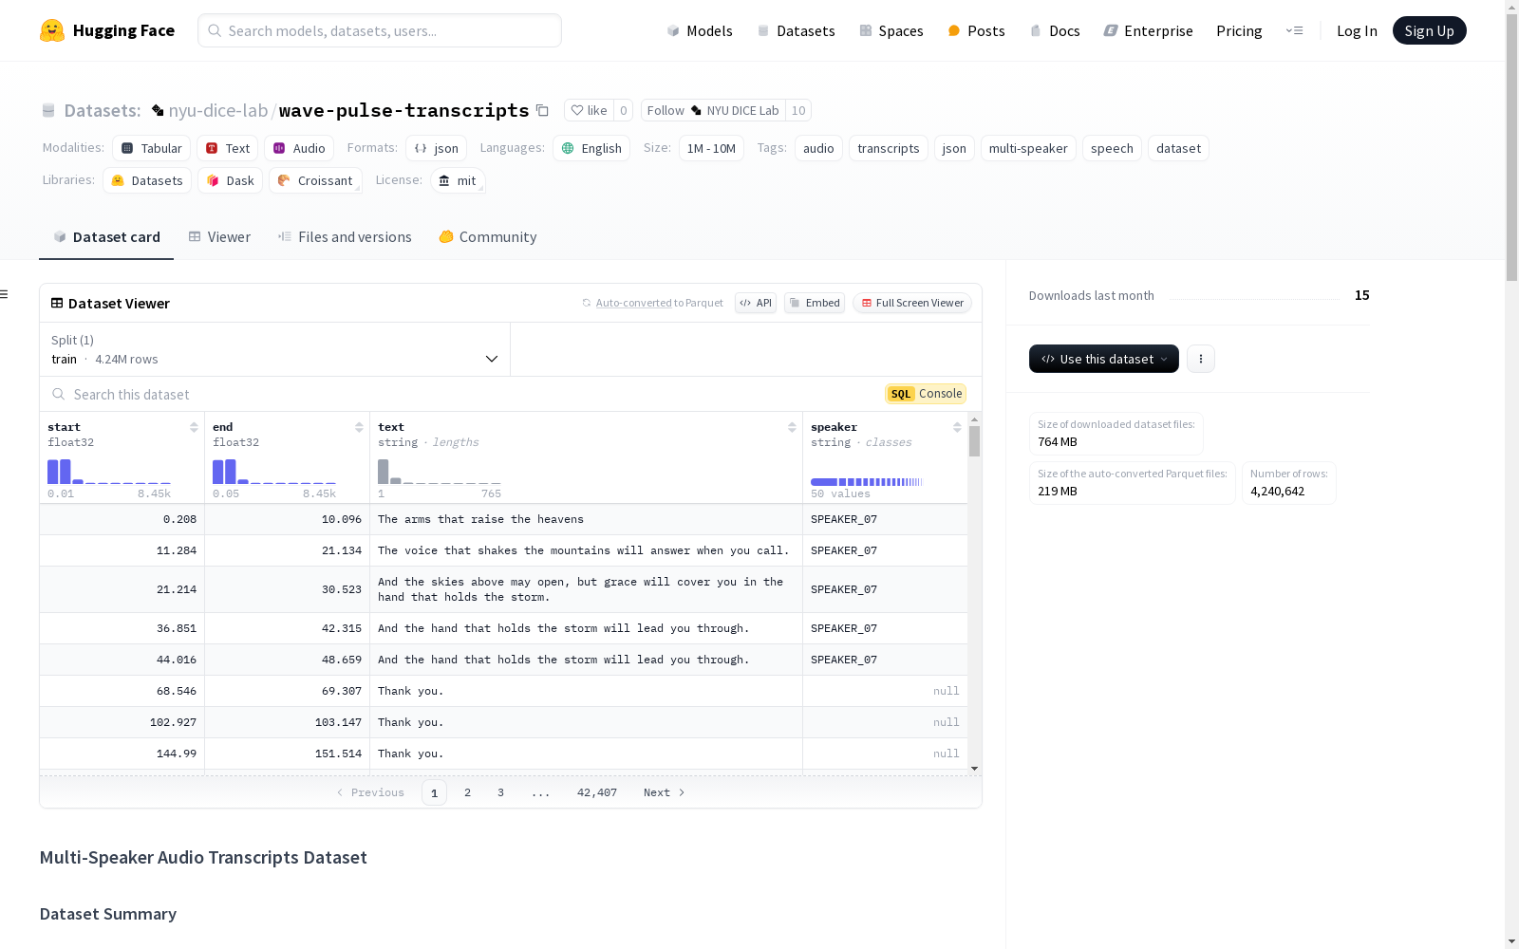Open the nyu-dice-lab organization link
This screenshot has width=1519, height=949.
tap(218, 110)
